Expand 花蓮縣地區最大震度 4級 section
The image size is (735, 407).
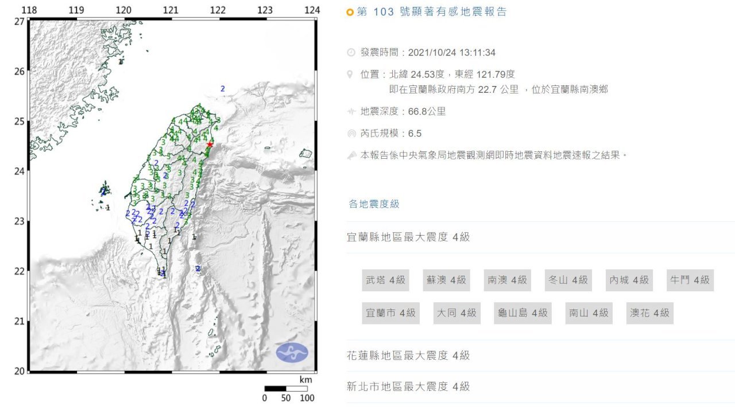(541, 355)
